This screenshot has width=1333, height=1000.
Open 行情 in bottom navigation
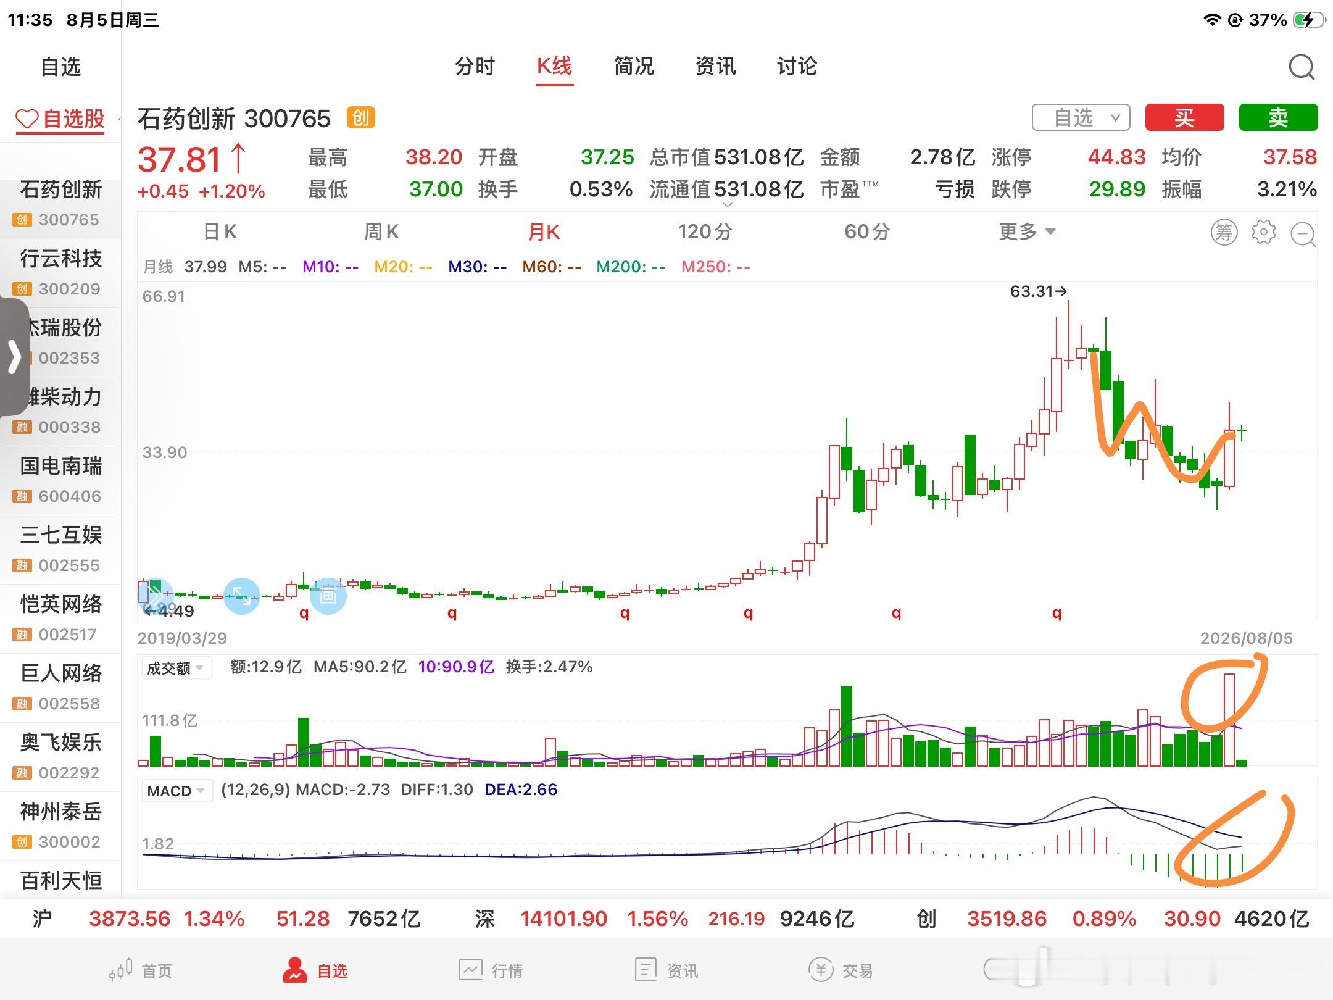pos(491,970)
